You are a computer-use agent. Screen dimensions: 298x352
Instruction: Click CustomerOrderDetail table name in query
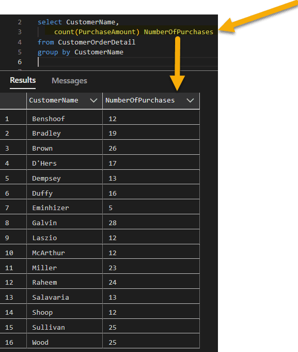click(x=97, y=42)
